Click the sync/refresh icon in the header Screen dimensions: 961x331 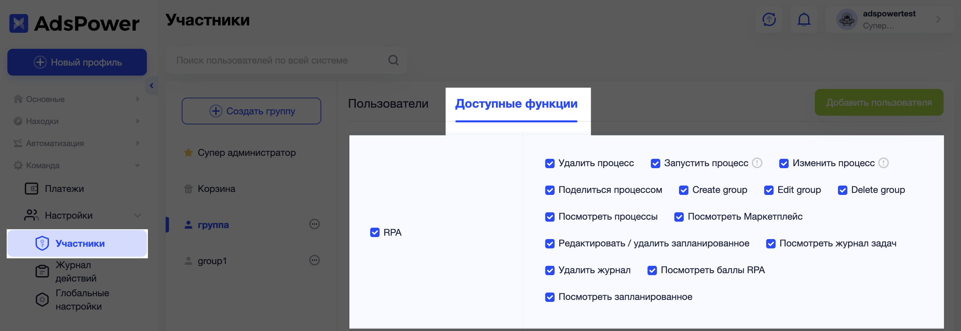769,20
